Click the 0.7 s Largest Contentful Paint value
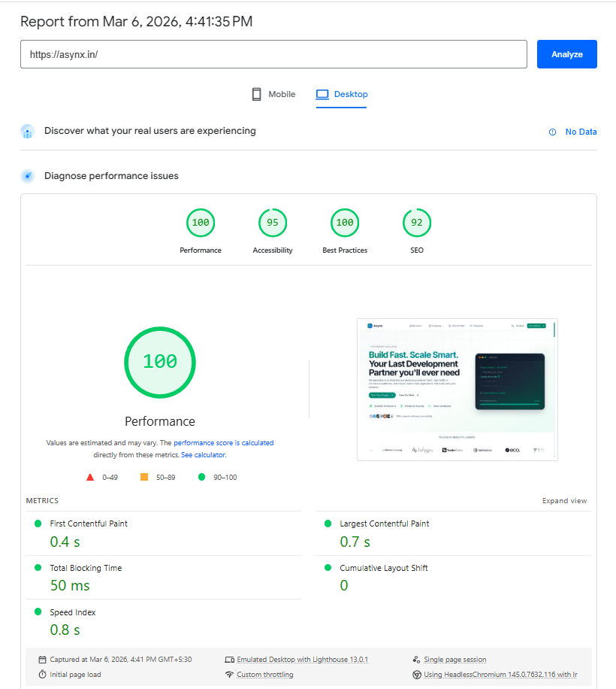Screen dimensions: 616x689 pyautogui.click(x=355, y=542)
